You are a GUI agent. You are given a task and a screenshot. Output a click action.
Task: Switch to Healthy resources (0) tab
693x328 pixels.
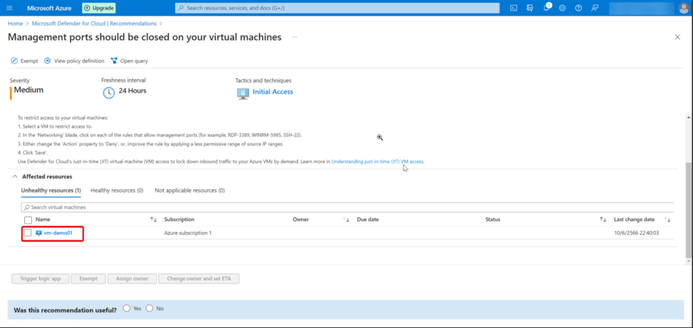click(117, 190)
